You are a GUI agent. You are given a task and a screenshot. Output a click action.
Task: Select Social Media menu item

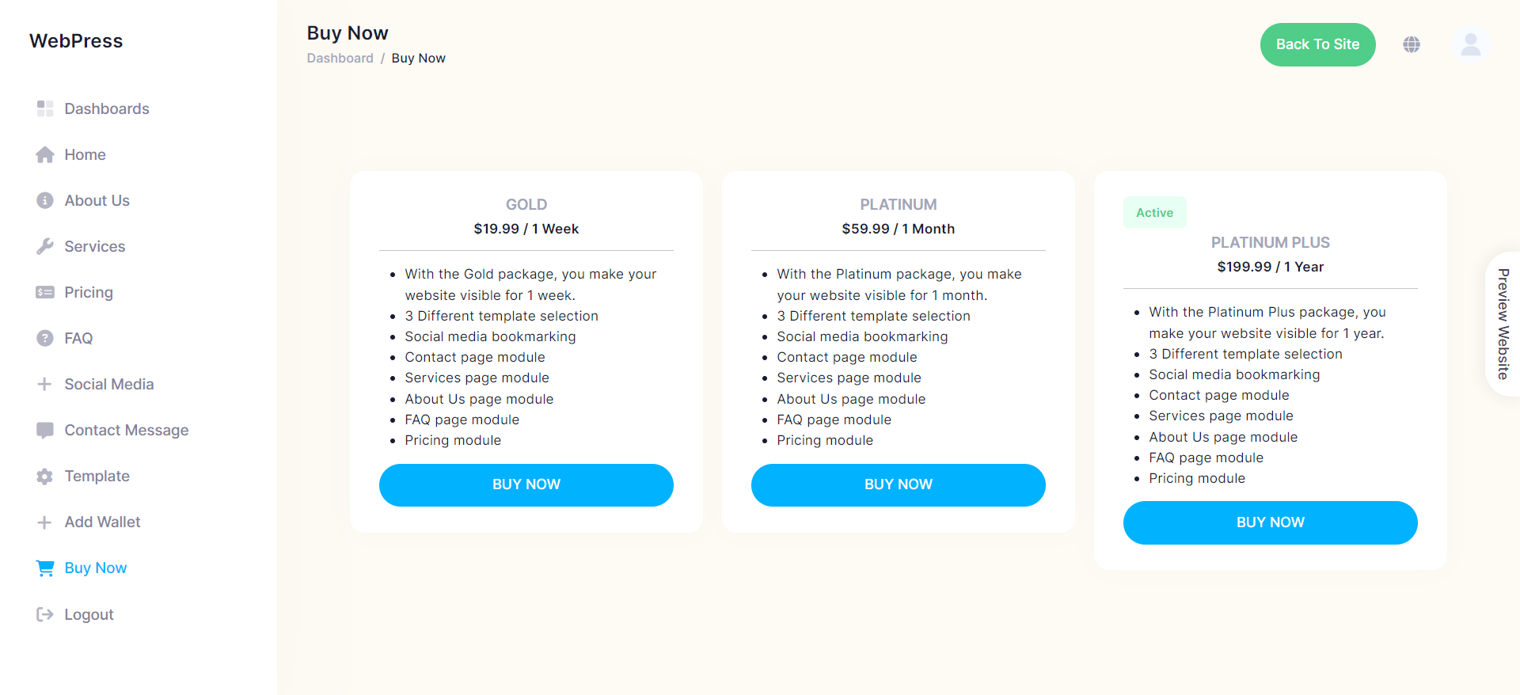tap(108, 385)
